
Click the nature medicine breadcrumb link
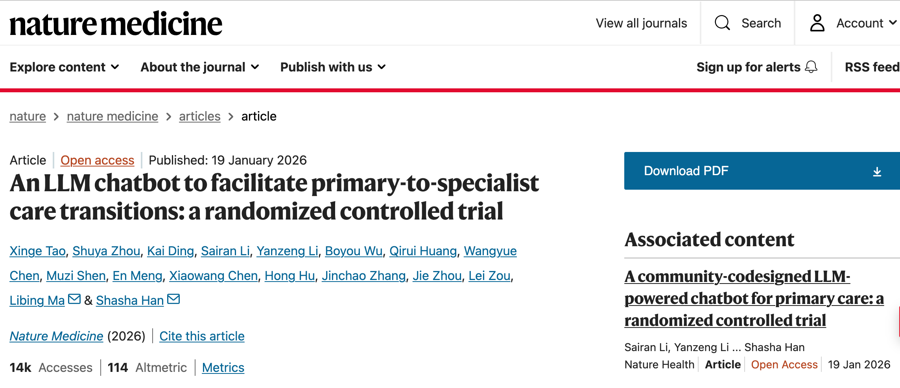tap(112, 116)
